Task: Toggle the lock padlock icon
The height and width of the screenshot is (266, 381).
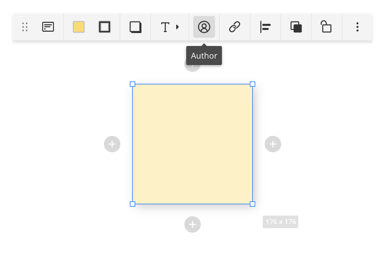Action: [326, 27]
